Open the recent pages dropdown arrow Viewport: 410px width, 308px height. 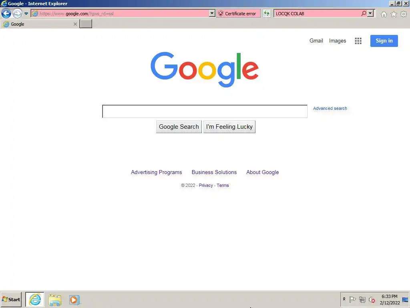26,13
